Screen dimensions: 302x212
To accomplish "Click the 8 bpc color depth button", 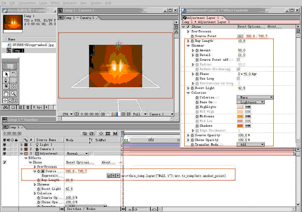I will tap(37, 107).
